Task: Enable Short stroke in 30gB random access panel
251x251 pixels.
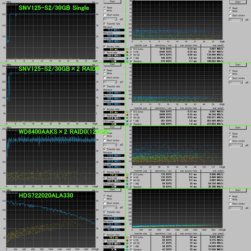Action: coord(230,15)
